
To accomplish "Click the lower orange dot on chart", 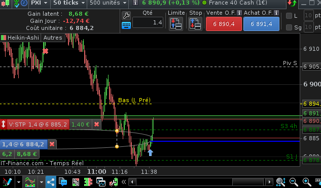I will point(117,146).
